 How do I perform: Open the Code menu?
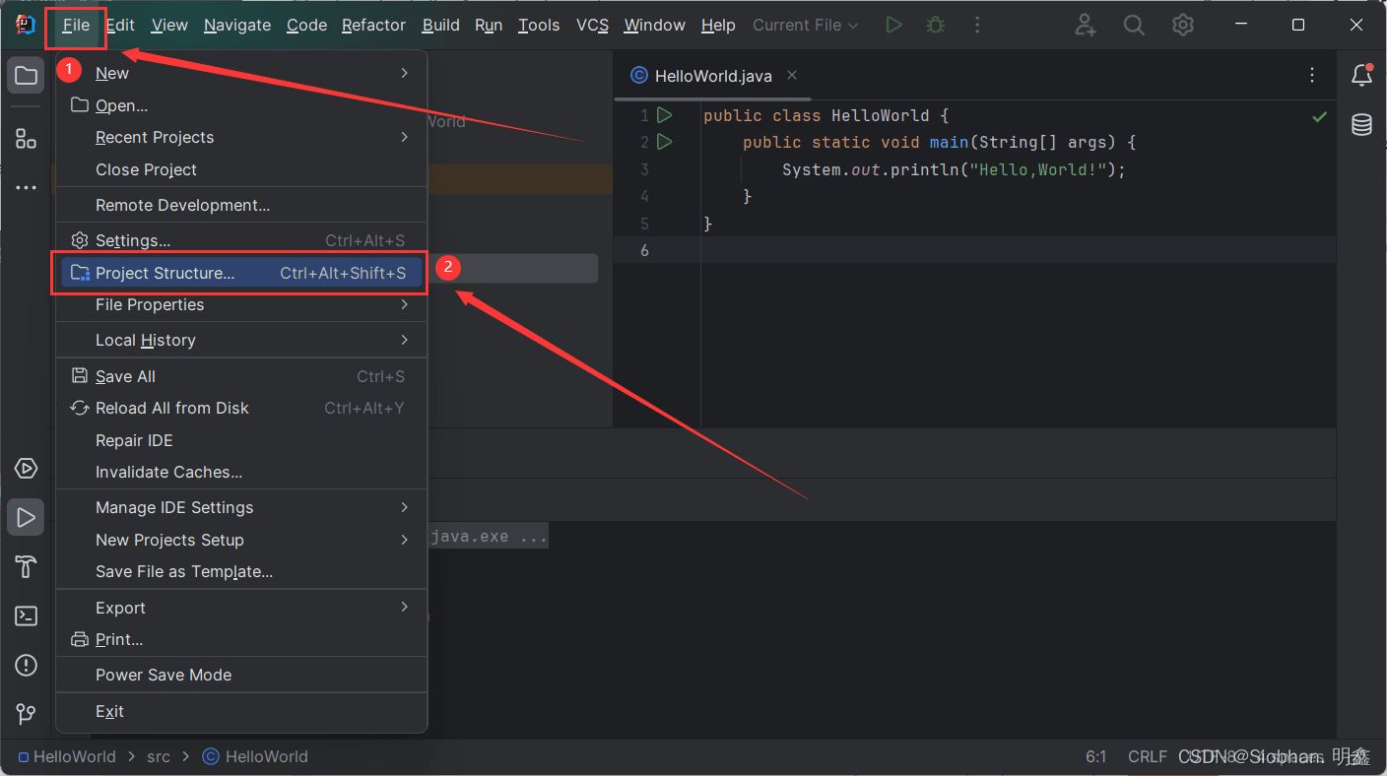click(x=306, y=26)
